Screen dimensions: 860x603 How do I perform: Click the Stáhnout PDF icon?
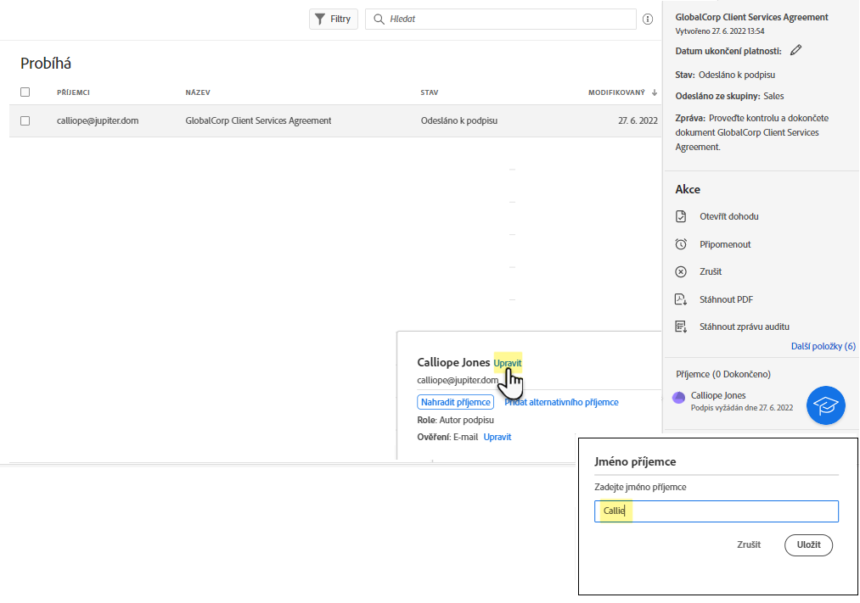click(681, 299)
